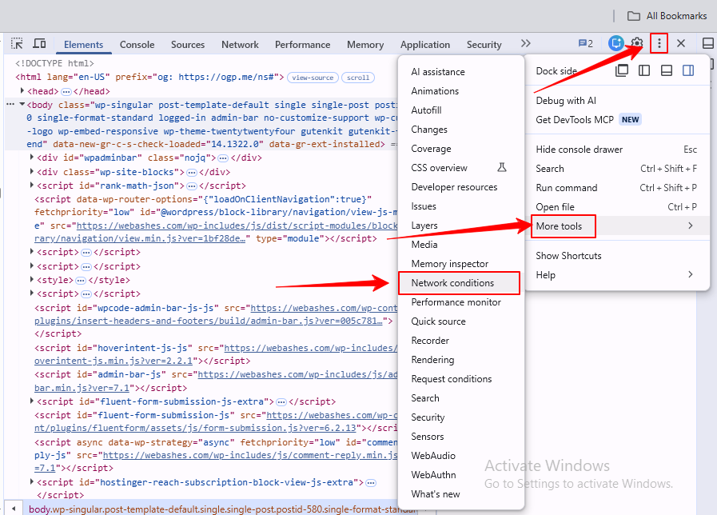This screenshot has width=717, height=515.
Task: Click the view-source badge on html tag
Action: (x=313, y=78)
